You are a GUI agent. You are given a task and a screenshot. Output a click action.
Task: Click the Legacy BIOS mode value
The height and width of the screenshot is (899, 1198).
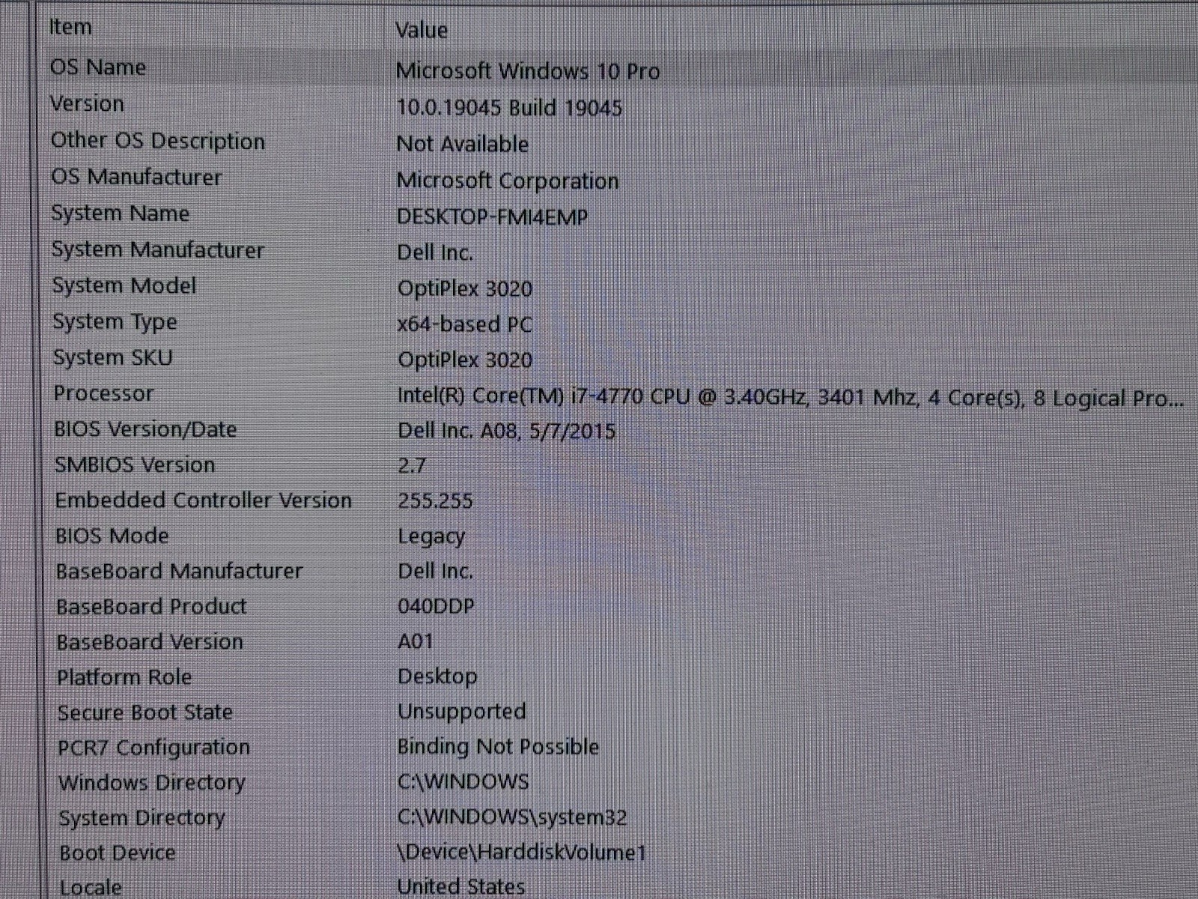(431, 537)
